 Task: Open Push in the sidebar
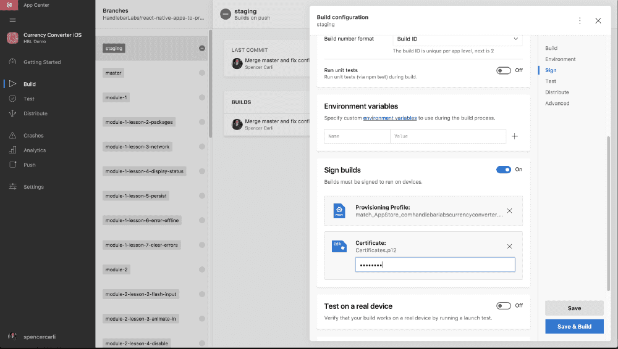[x=30, y=165]
